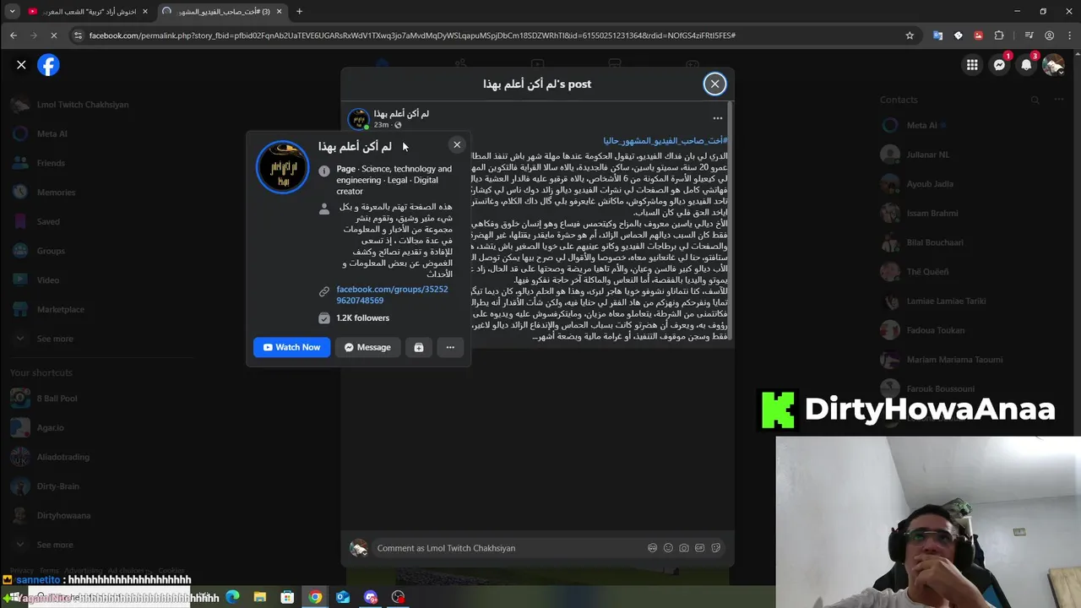
Task: Close the page hover card
Action: click(457, 144)
